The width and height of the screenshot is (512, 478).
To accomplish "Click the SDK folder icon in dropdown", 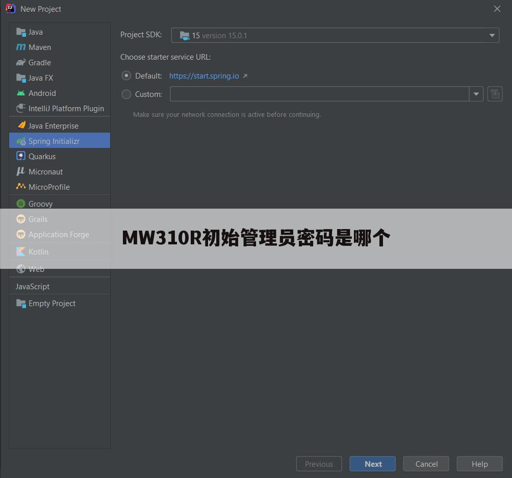I will pyautogui.click(x=185, y=36).
